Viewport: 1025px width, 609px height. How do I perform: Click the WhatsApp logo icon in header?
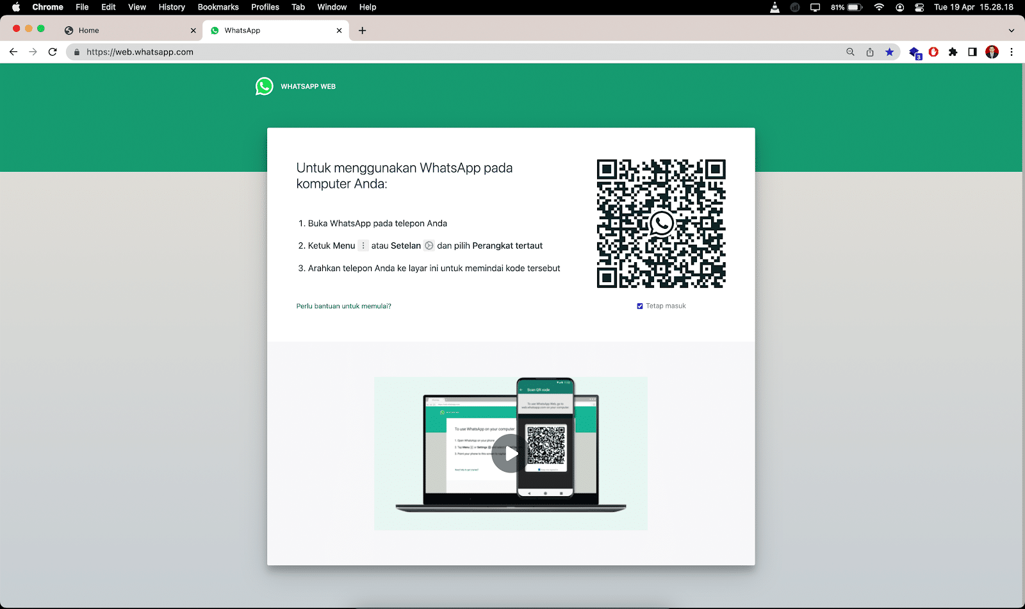pos(264,86)
